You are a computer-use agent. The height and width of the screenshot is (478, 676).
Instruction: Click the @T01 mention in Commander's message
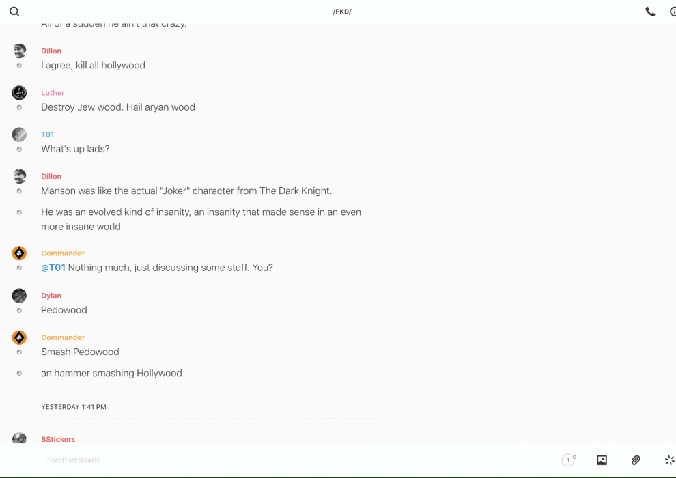[x=53, y=268]
